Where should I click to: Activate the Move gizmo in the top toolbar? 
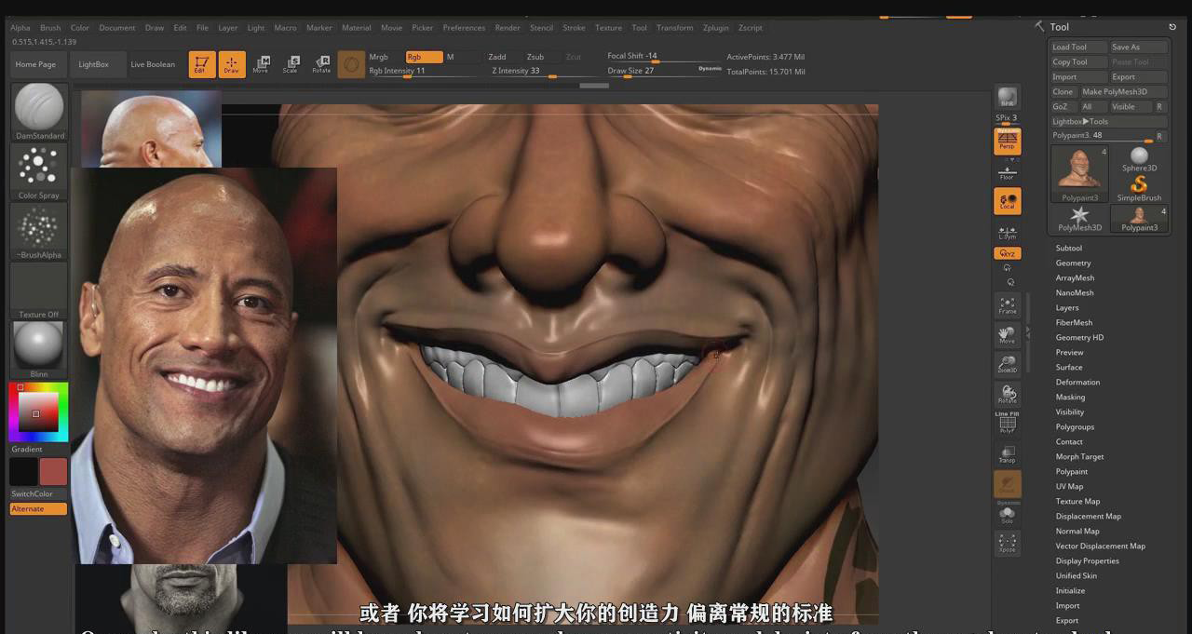tap(261, 63)
